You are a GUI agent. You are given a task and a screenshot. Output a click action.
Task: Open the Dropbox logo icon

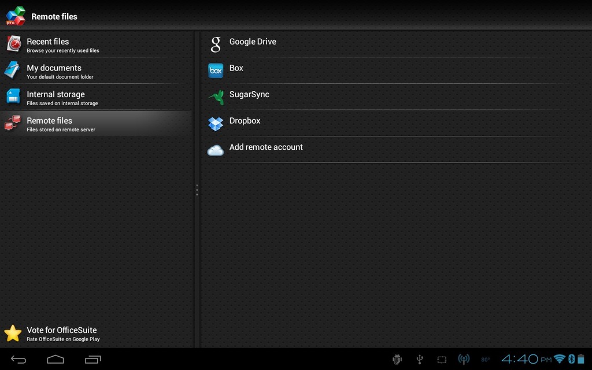pyautogui.click(x=216, y=124)
